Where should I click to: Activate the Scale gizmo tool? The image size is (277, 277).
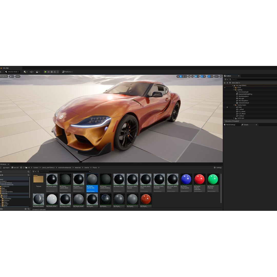tap(186, 76)
